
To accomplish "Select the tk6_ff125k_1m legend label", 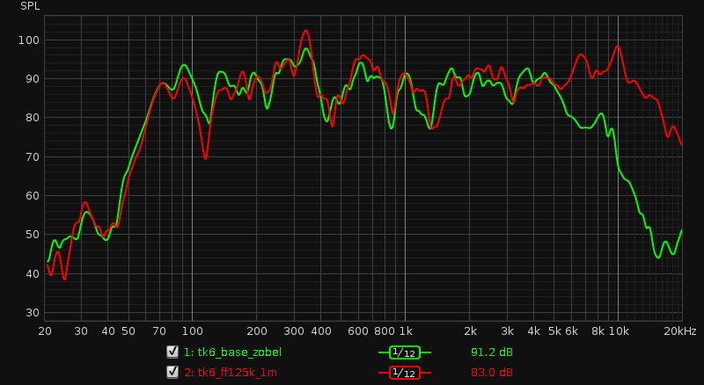I will [x=231, y=373].
